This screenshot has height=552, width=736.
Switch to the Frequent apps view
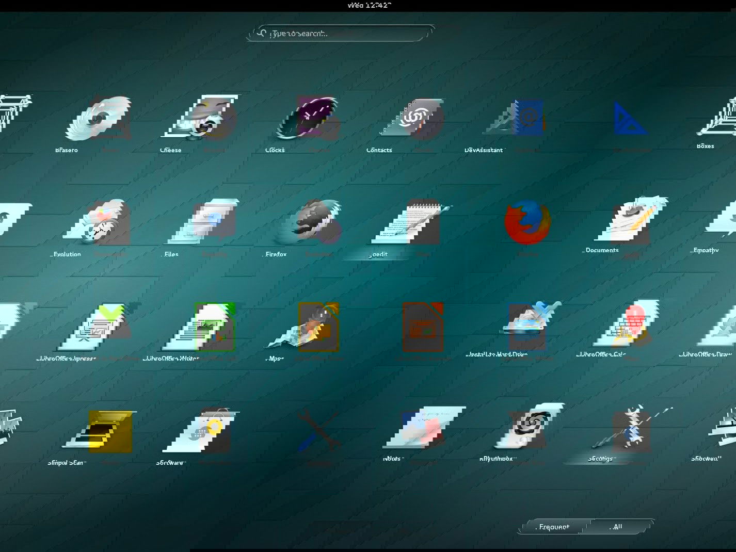(x=553, y=527)
